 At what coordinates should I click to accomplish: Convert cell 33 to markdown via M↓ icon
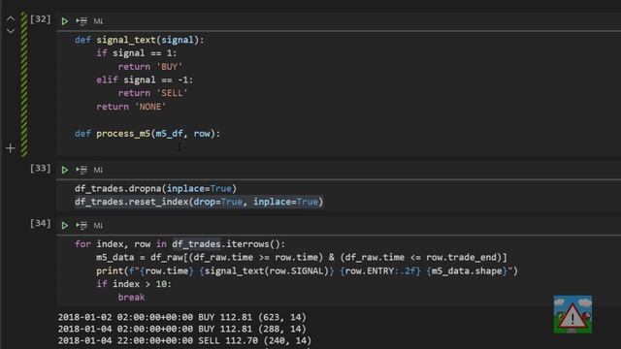tap(98, 171)
